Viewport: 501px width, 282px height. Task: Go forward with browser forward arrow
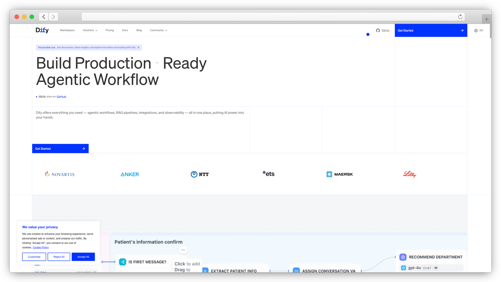pyautogui.click(x=53, y=17)
